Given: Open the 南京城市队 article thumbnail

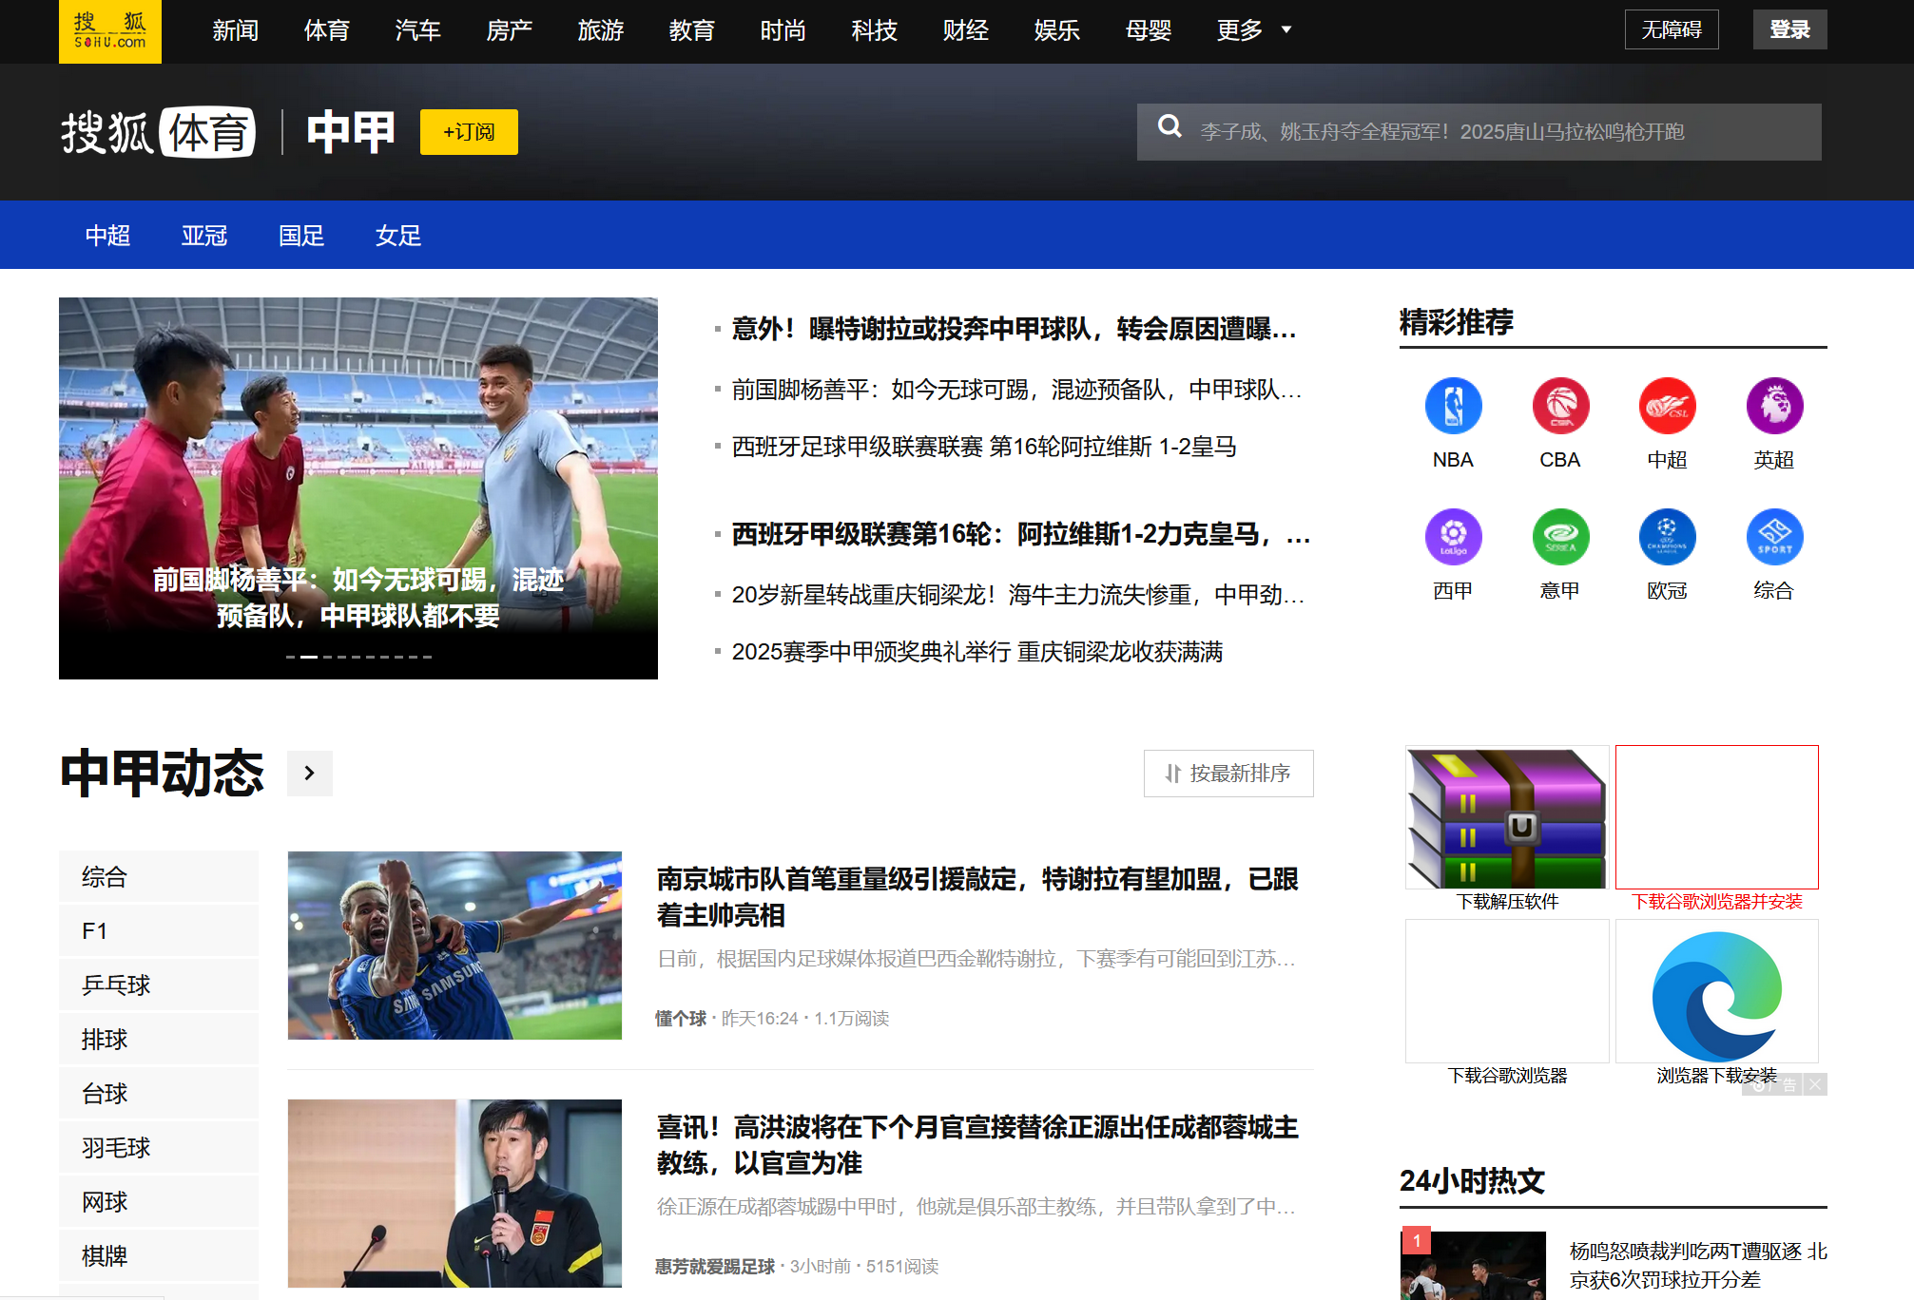Looking at the screenshot, I should click(x=454, y=945).
